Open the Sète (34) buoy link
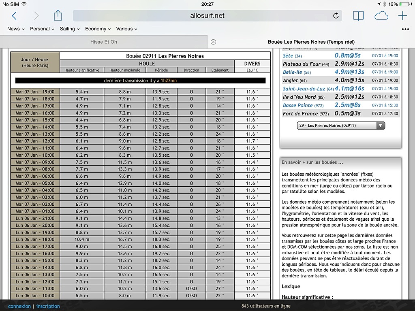The width and height of the screenshot is (415, 311). coord(292,56)
